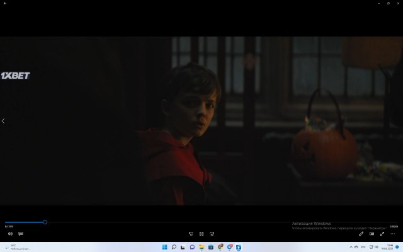This screenshot has height=252, width=403.
Task: Switch to mini player view
Action: tap(372, 234)
